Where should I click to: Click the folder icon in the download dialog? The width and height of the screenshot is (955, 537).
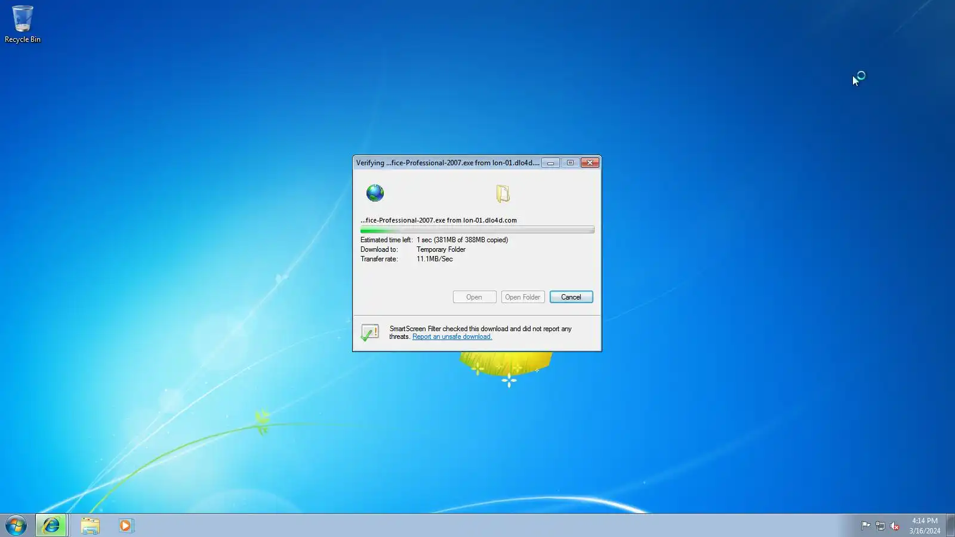pos(503,193)
